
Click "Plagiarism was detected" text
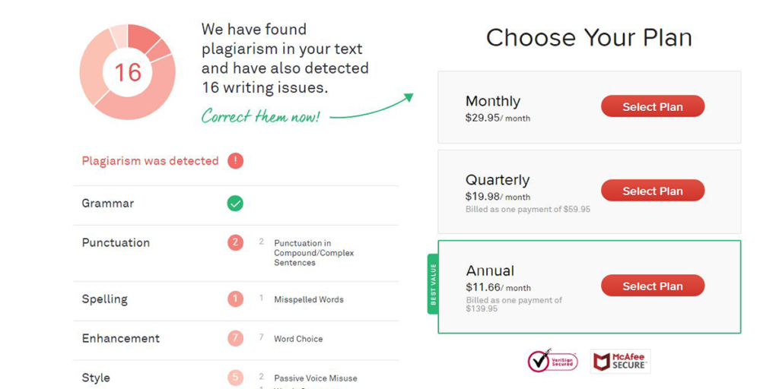point(150,161)
